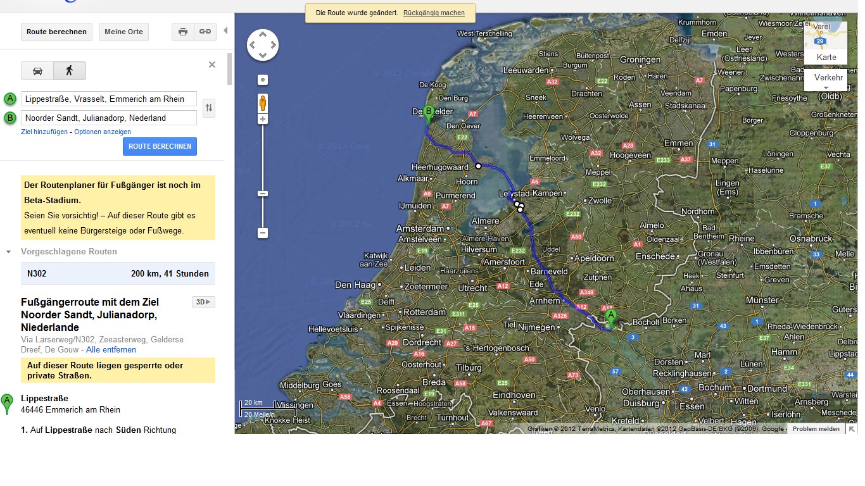Click the 3D play button
The image size is (865, 486).
pyautogui.click(x=203, y=302)
